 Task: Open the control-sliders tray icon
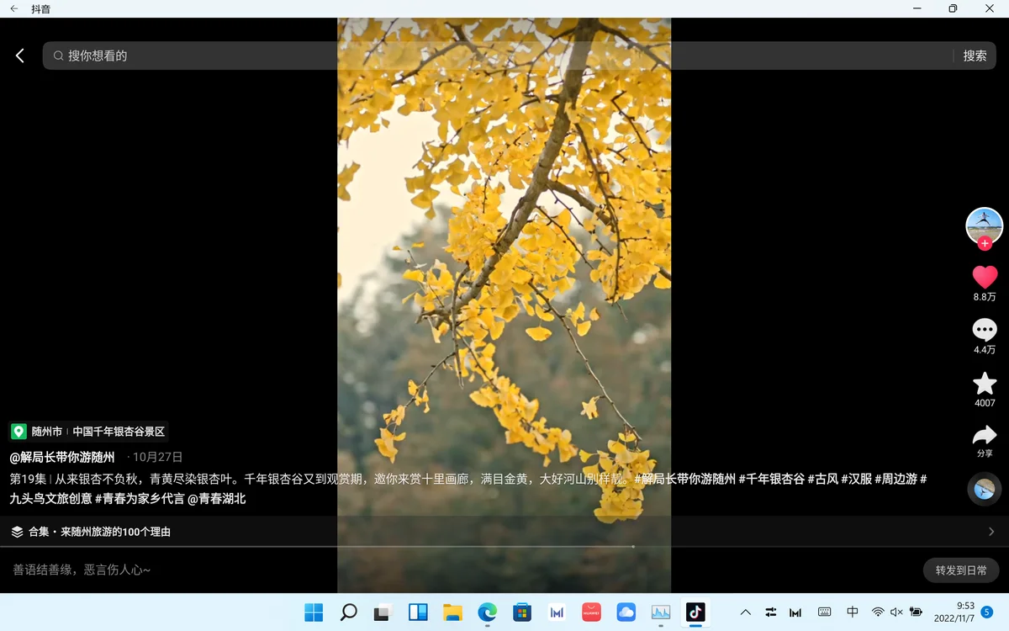[x=771, y=612]
